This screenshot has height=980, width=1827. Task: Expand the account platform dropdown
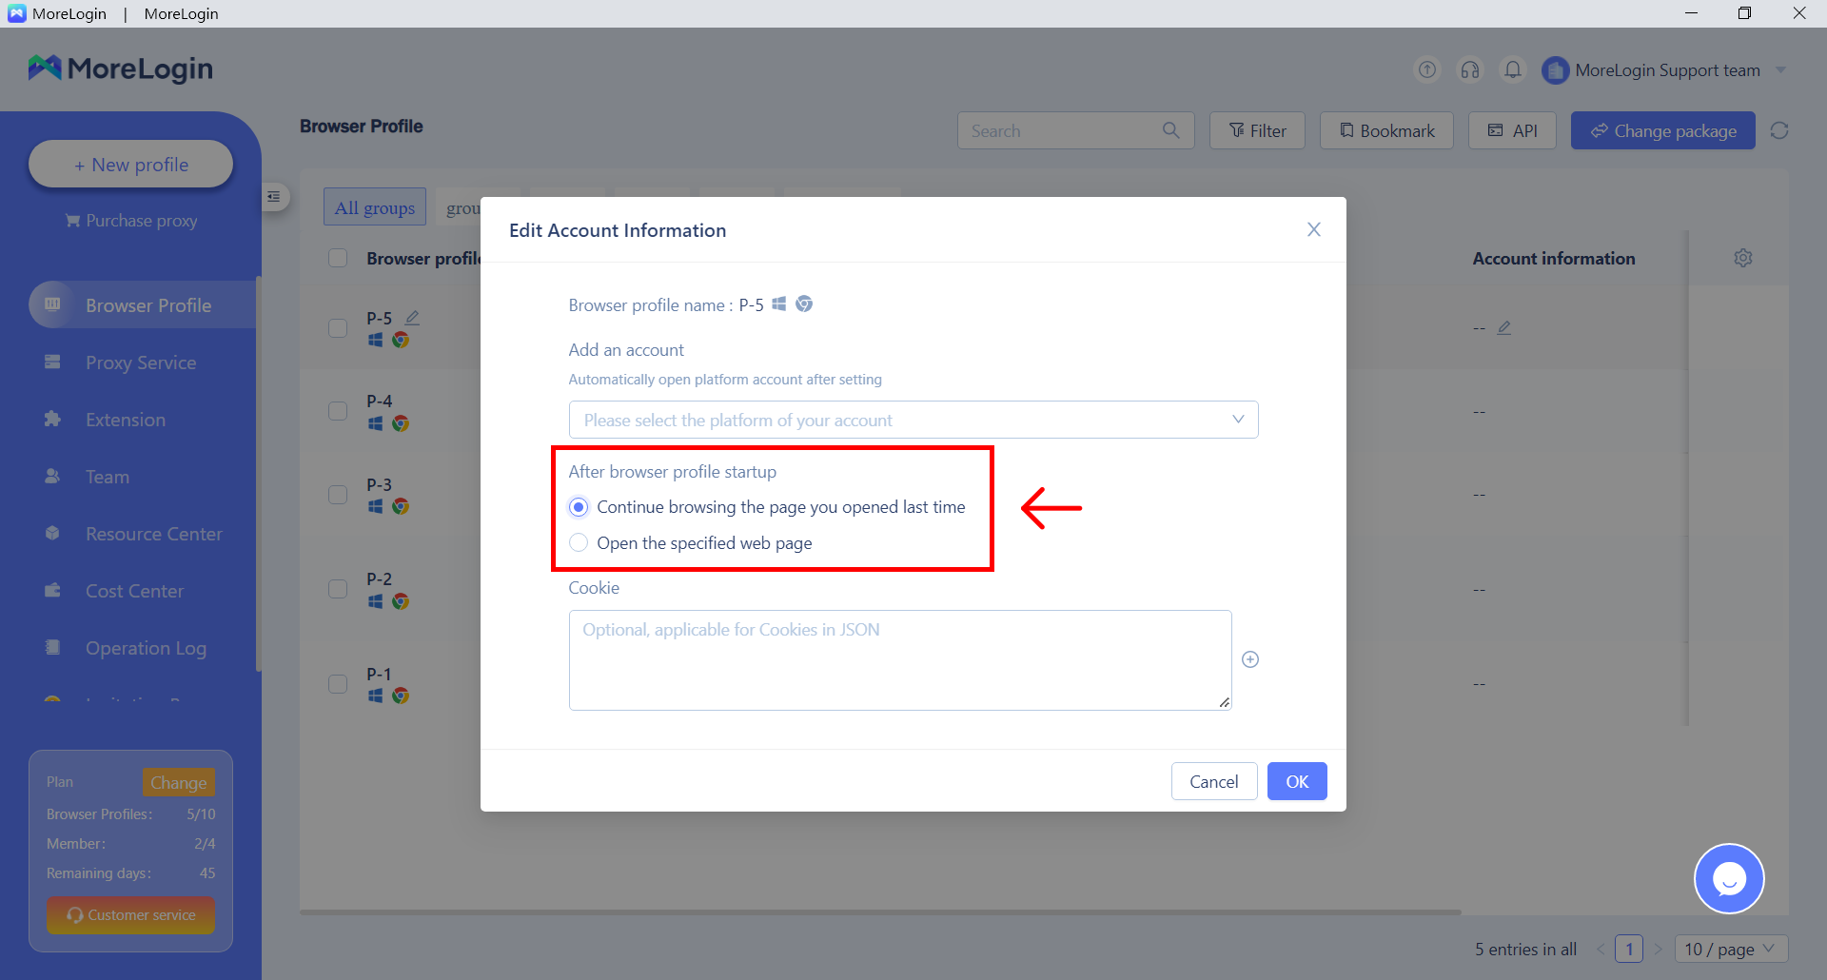(x=913, y=420)
